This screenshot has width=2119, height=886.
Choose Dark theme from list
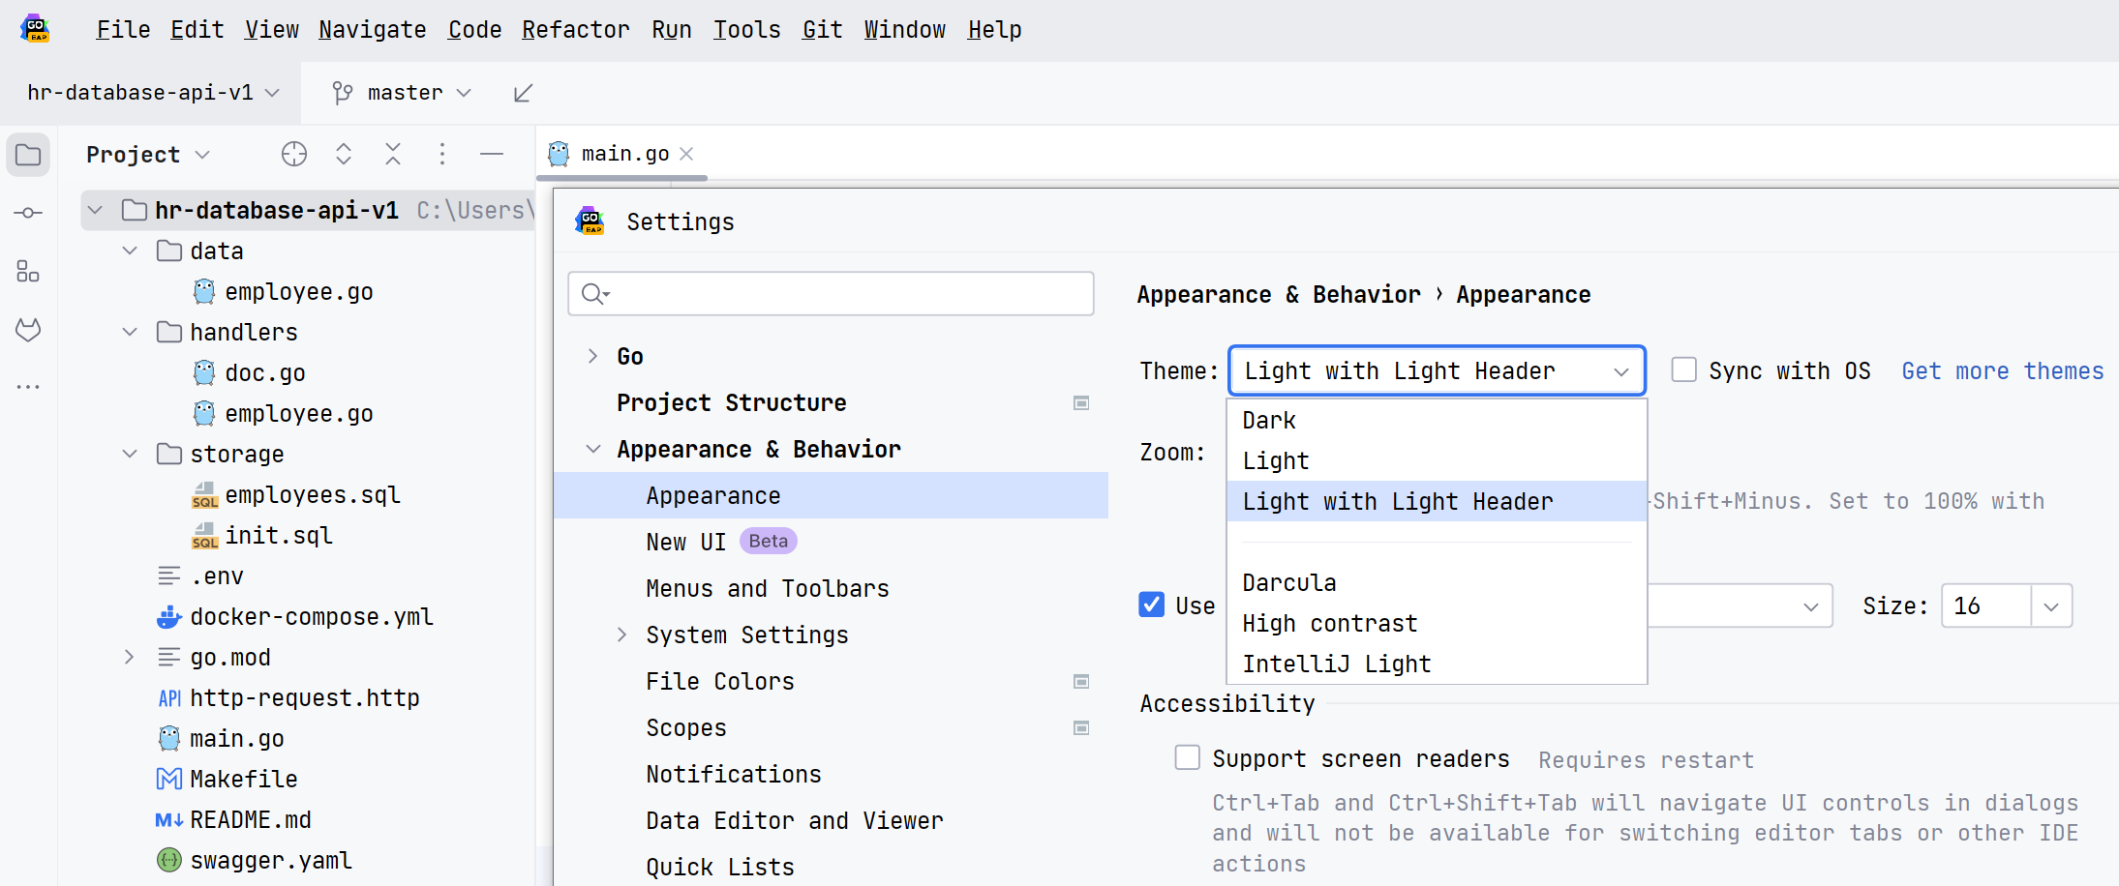pos(1437,420)
